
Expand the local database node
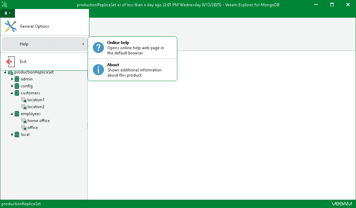click(12, 135)
